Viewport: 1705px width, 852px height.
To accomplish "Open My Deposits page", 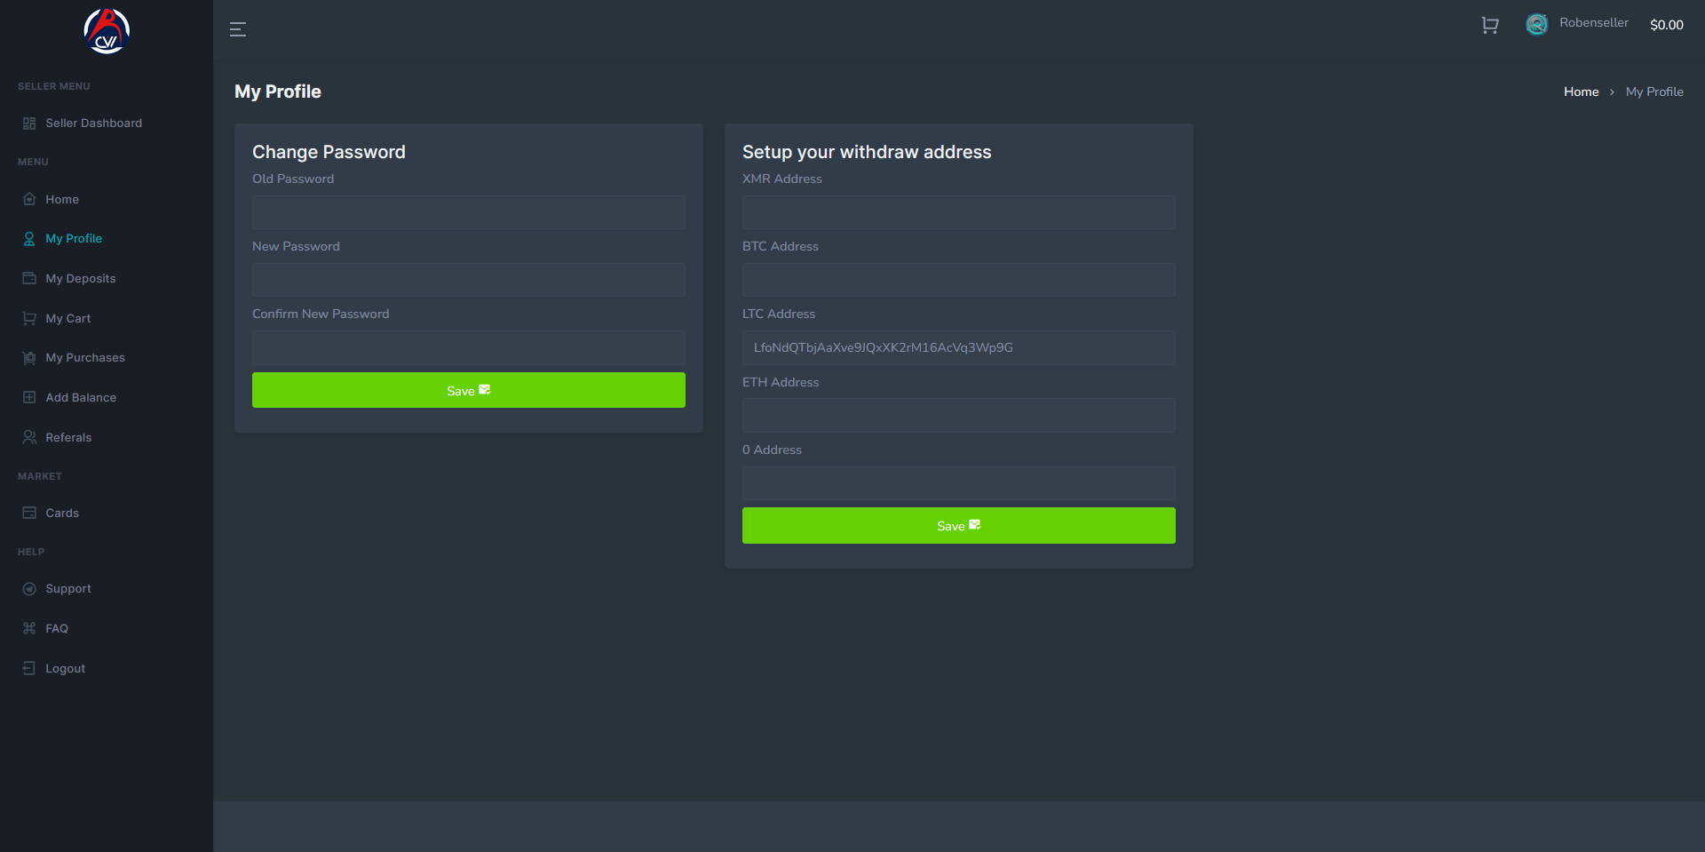I will point(81,278).
